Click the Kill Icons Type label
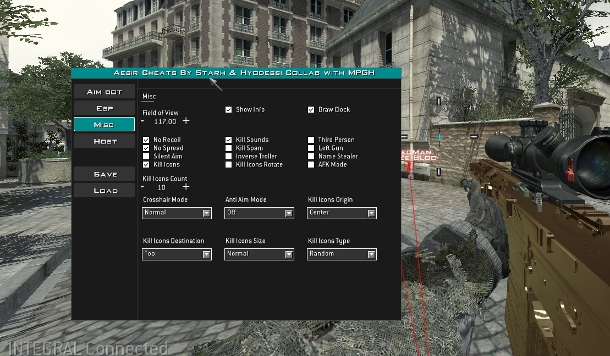 tap(329, 241)
